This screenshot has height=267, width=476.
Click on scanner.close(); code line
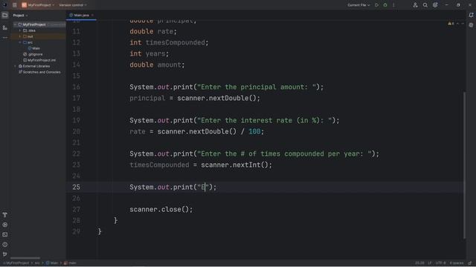(161, 209)
